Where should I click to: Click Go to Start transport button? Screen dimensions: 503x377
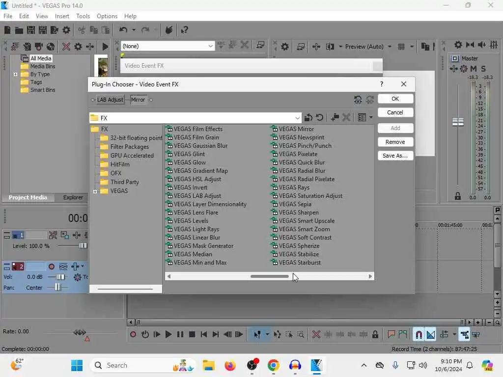pyautogui.click(x=204, y=334)
